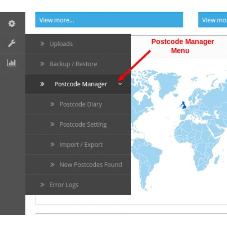Open Import / Export submenu item

(78, 144)
